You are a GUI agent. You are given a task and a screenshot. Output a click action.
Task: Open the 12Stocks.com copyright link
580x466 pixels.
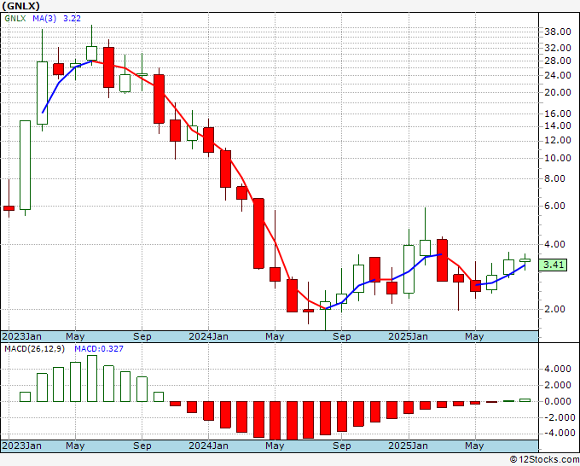click(544, 460)
